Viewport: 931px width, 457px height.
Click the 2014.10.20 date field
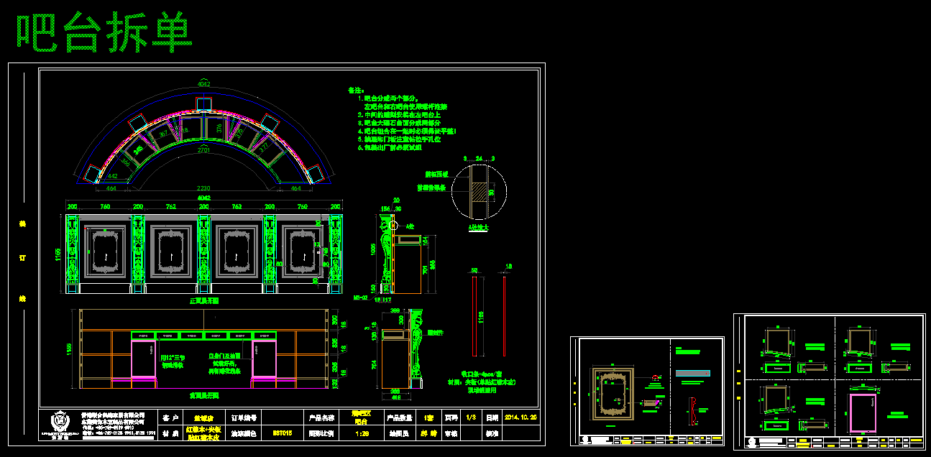point(521,417)
